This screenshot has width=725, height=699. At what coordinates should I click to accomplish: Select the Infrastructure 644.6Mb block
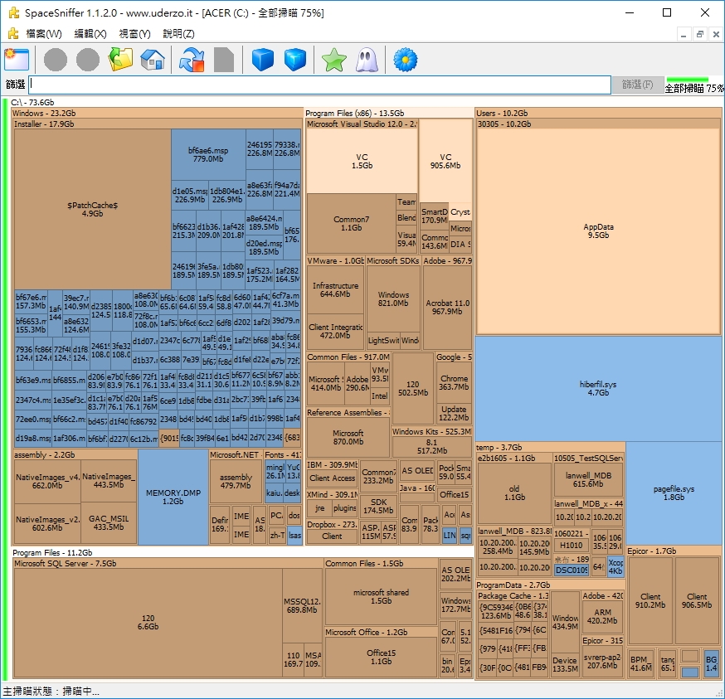[x=335, y=290]
